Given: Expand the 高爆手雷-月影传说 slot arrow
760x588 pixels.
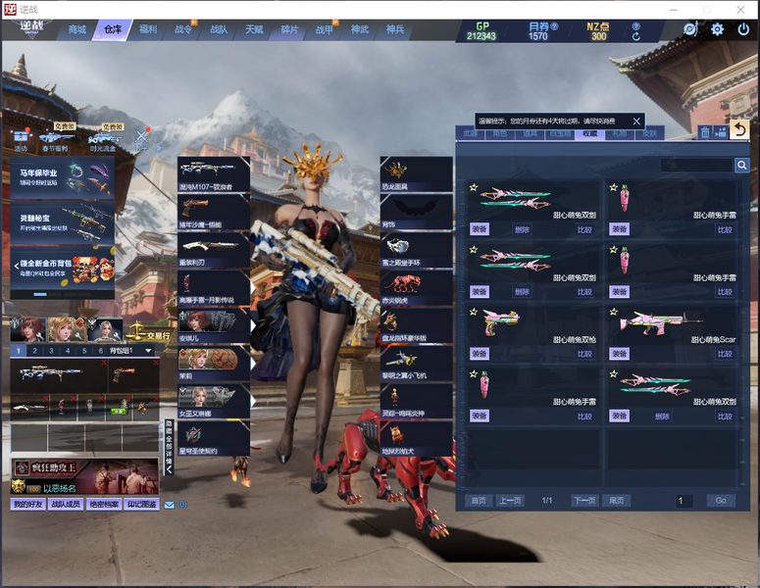Looking at the screenshot, I should click(253, 287).
